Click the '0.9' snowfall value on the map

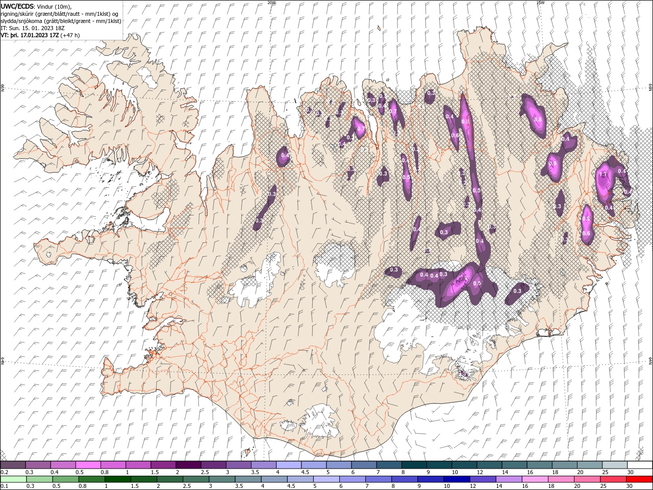point(552,163)
